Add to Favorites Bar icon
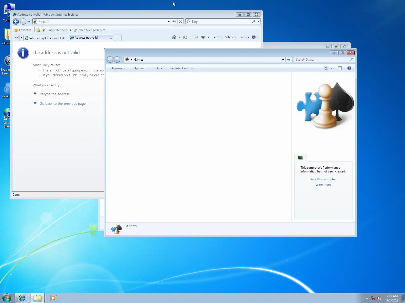The height and width of the screenshot is (303, 405). [x=38, y=30]
